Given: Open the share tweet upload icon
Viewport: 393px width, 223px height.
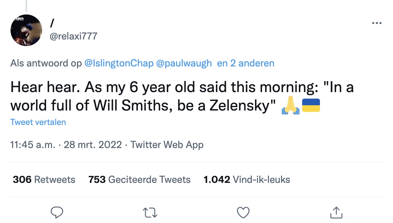Looking at the screenshot, I should pos(336,212).
